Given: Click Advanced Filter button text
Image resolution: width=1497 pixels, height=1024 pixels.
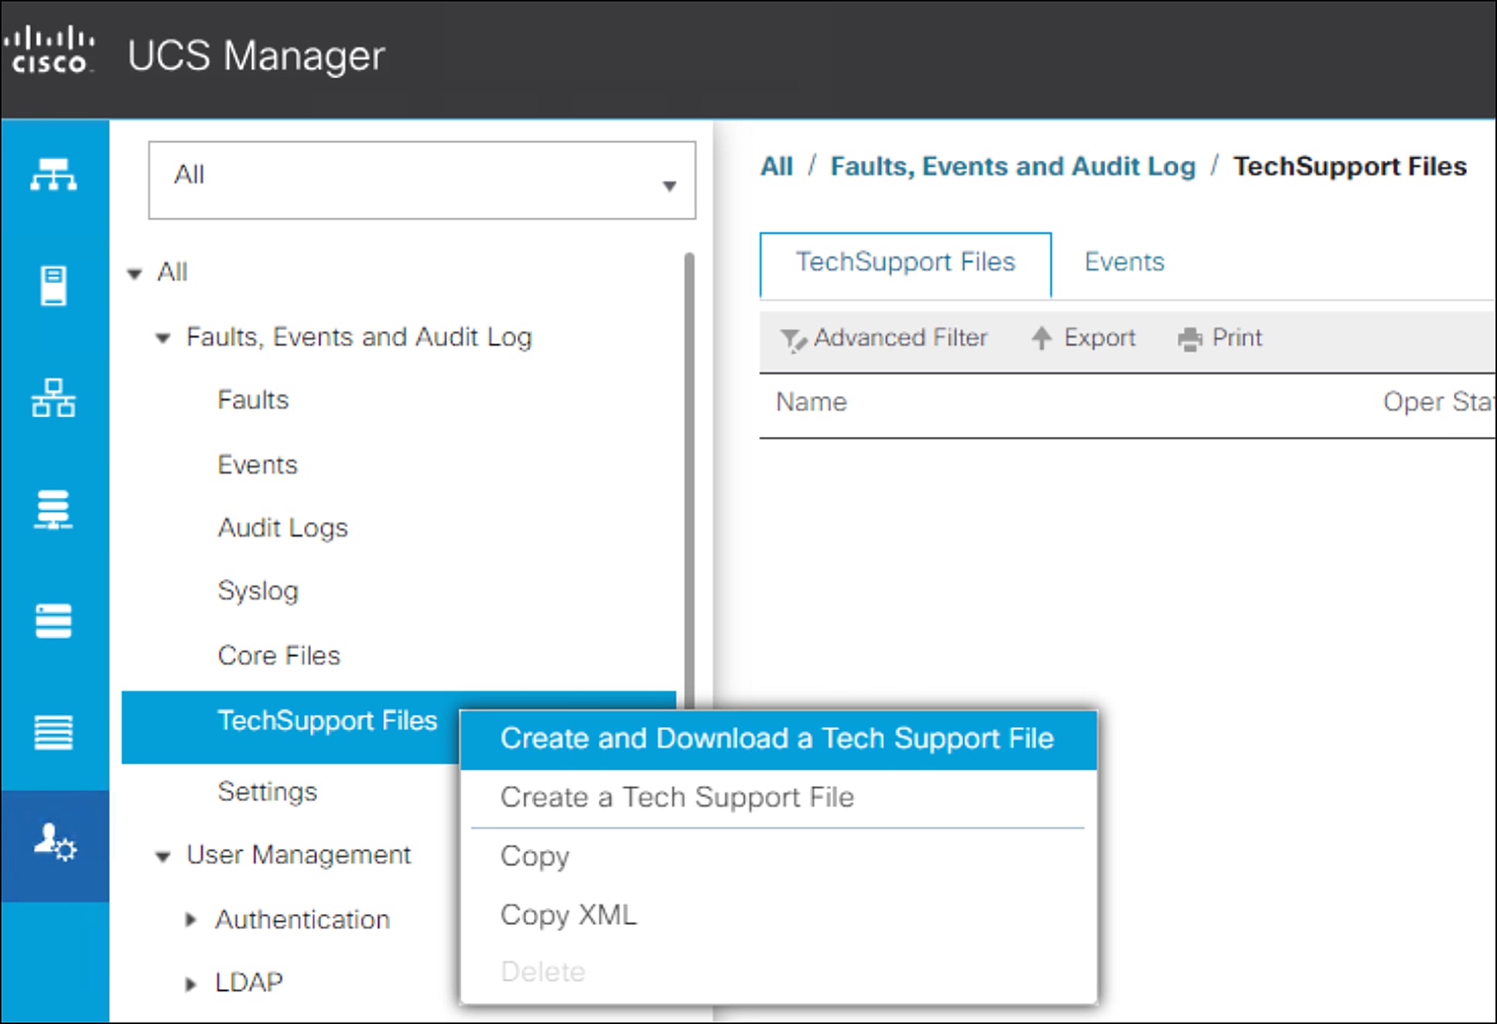Looking at the screenshot, I should (x=901, y=338).
